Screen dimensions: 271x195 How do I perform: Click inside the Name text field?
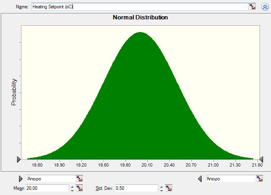[x=140, y=7]
